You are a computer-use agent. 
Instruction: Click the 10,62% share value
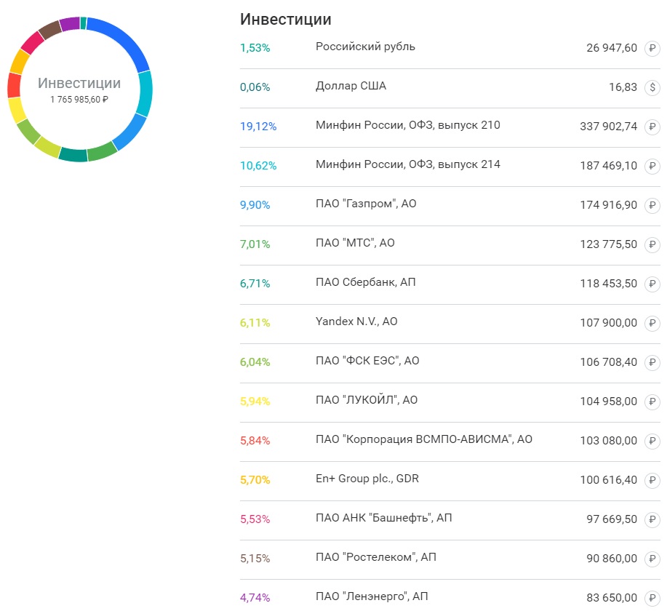pos(258,166)
